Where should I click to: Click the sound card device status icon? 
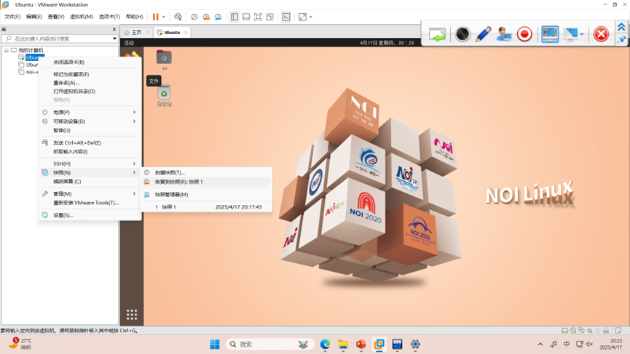(x=589, y=331)
